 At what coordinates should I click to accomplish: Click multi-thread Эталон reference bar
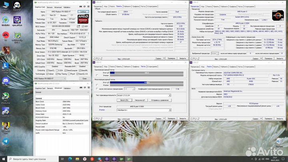[146, 85]
